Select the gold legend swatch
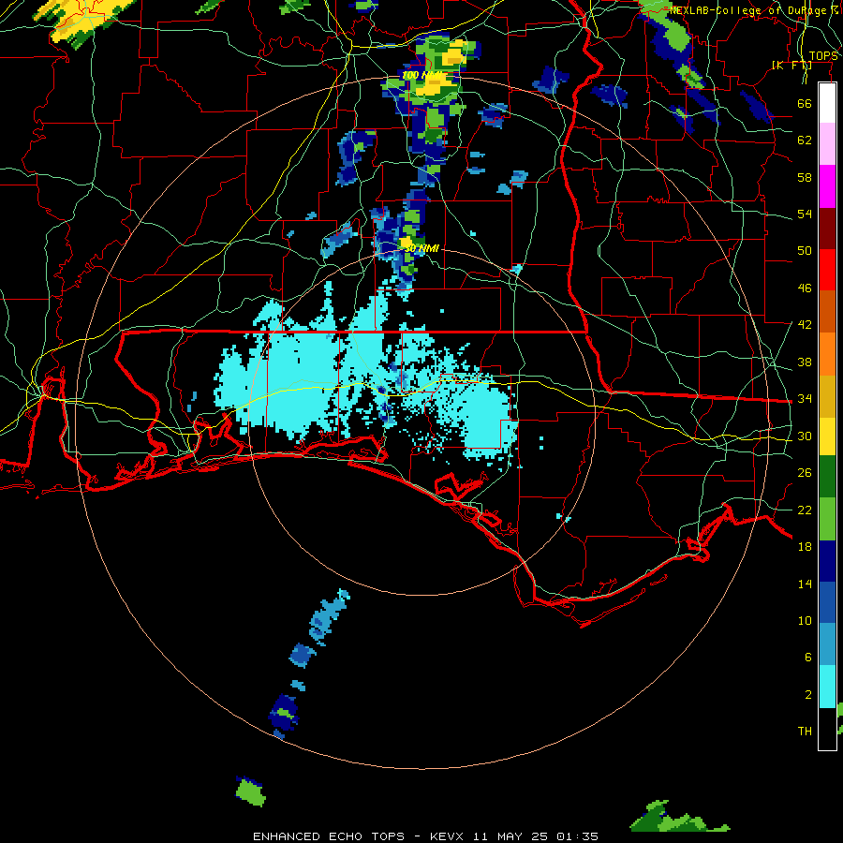 pyautogui.click(x=827, y=396)
